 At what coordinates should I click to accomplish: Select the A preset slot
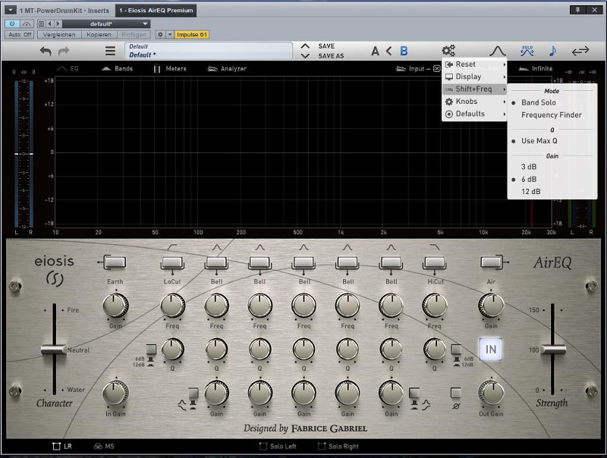coord(375,51)
